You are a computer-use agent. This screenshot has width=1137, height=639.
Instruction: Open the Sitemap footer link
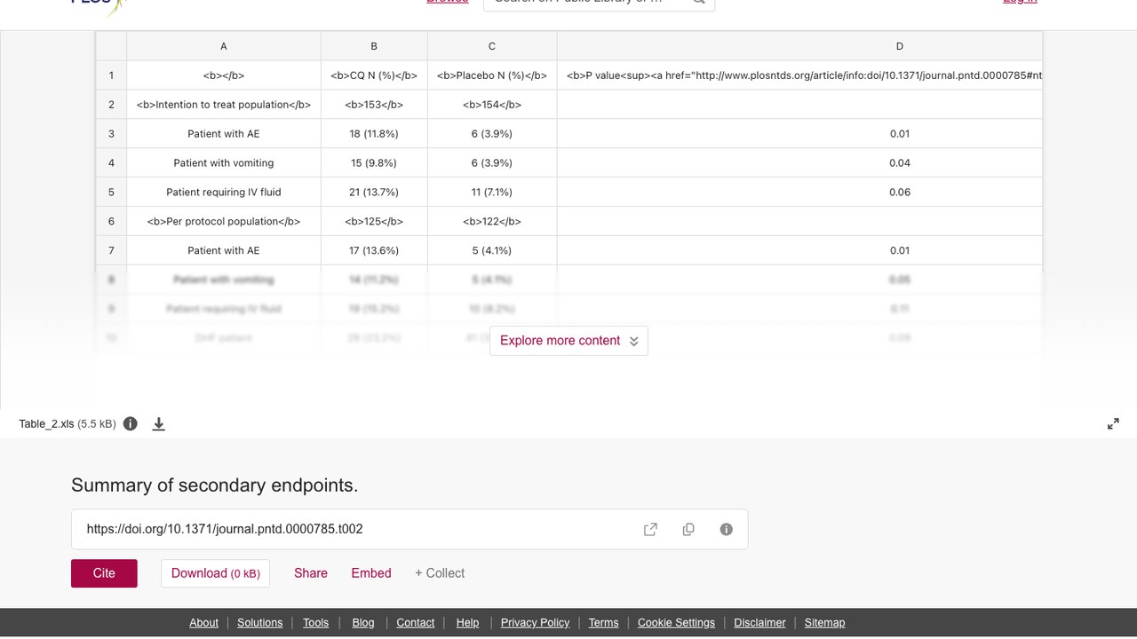tap(824, 623)
